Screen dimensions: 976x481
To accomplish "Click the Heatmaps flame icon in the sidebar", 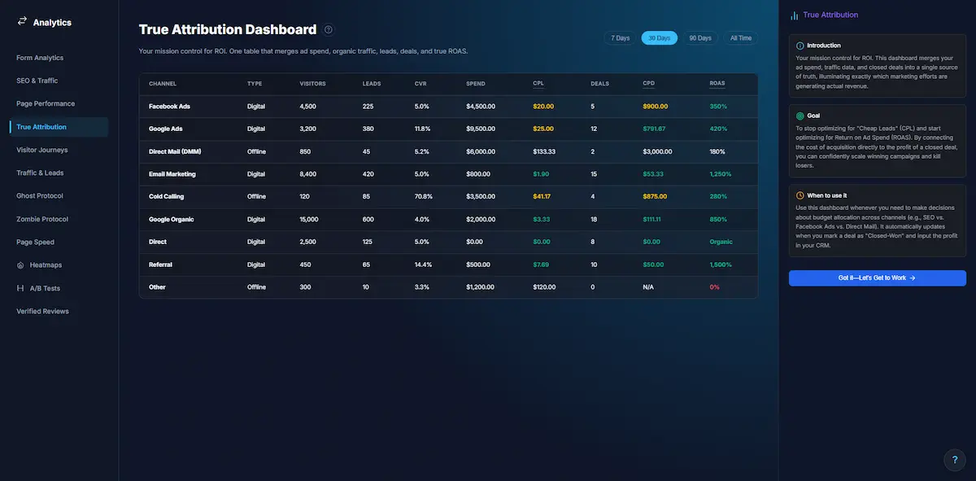I will point(20,265).
